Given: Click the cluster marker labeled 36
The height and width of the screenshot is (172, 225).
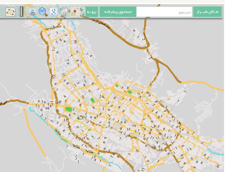Looking at the screenshot, I should point(59,102).
